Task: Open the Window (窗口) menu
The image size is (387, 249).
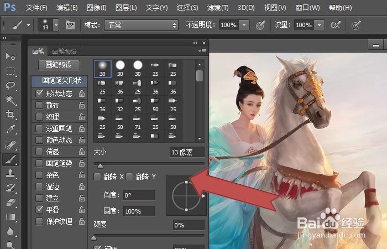Action: pyautogui.click(x=307, y=8)
